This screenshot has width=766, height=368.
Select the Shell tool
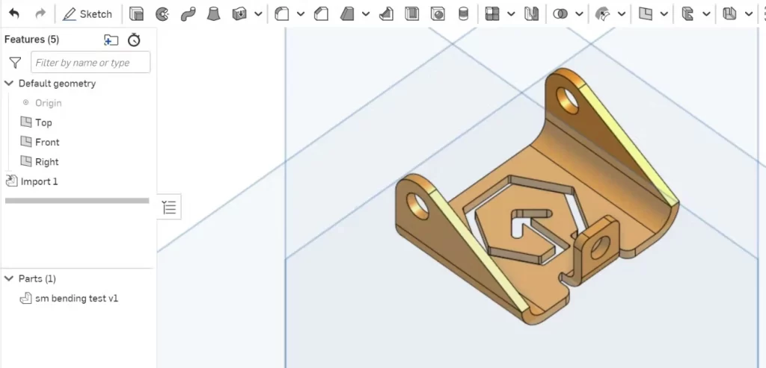pos(412,13)
